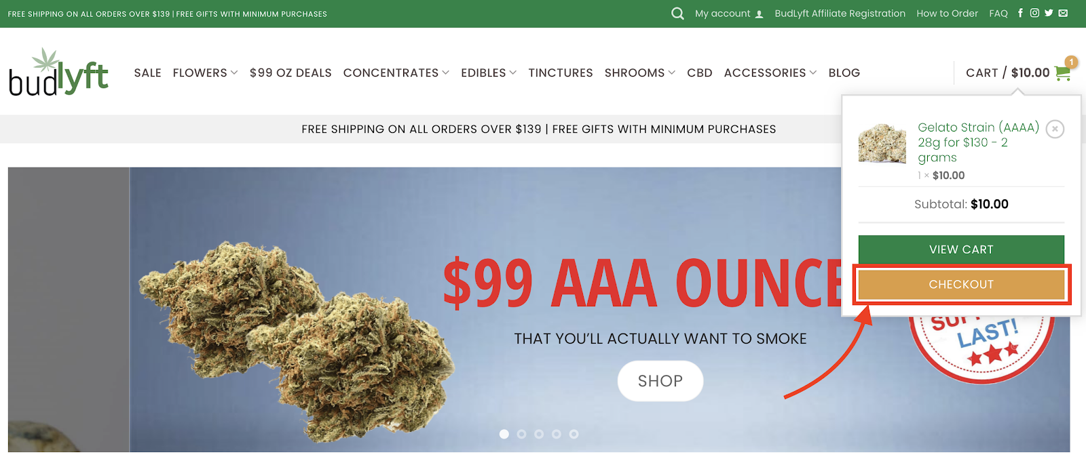The width and height of the screenshot is (1086, 465).
Task: Open the Gelato Strain product thumbnail
Action: click(x=882, y=143)
